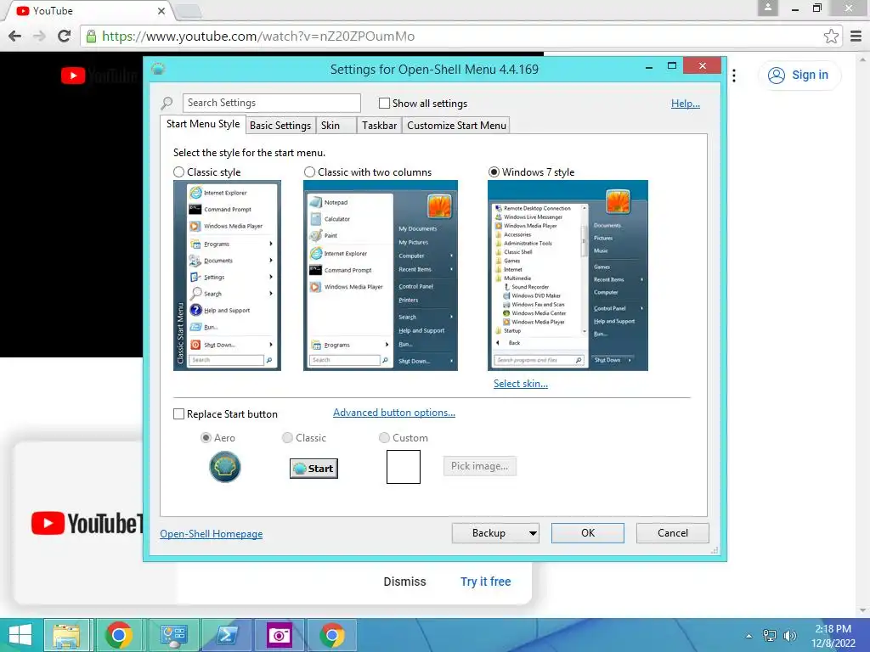Open the Customize Start Menu tab
Screen dimensions: 870x652
tap(456, 126)
